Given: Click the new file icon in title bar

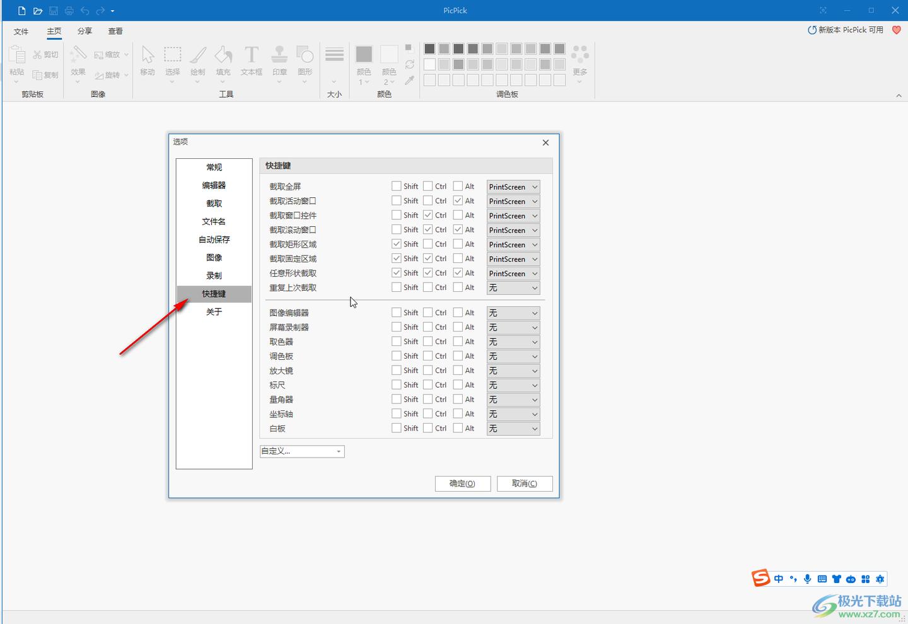Looking at the screenshot, I should point(22,11).
